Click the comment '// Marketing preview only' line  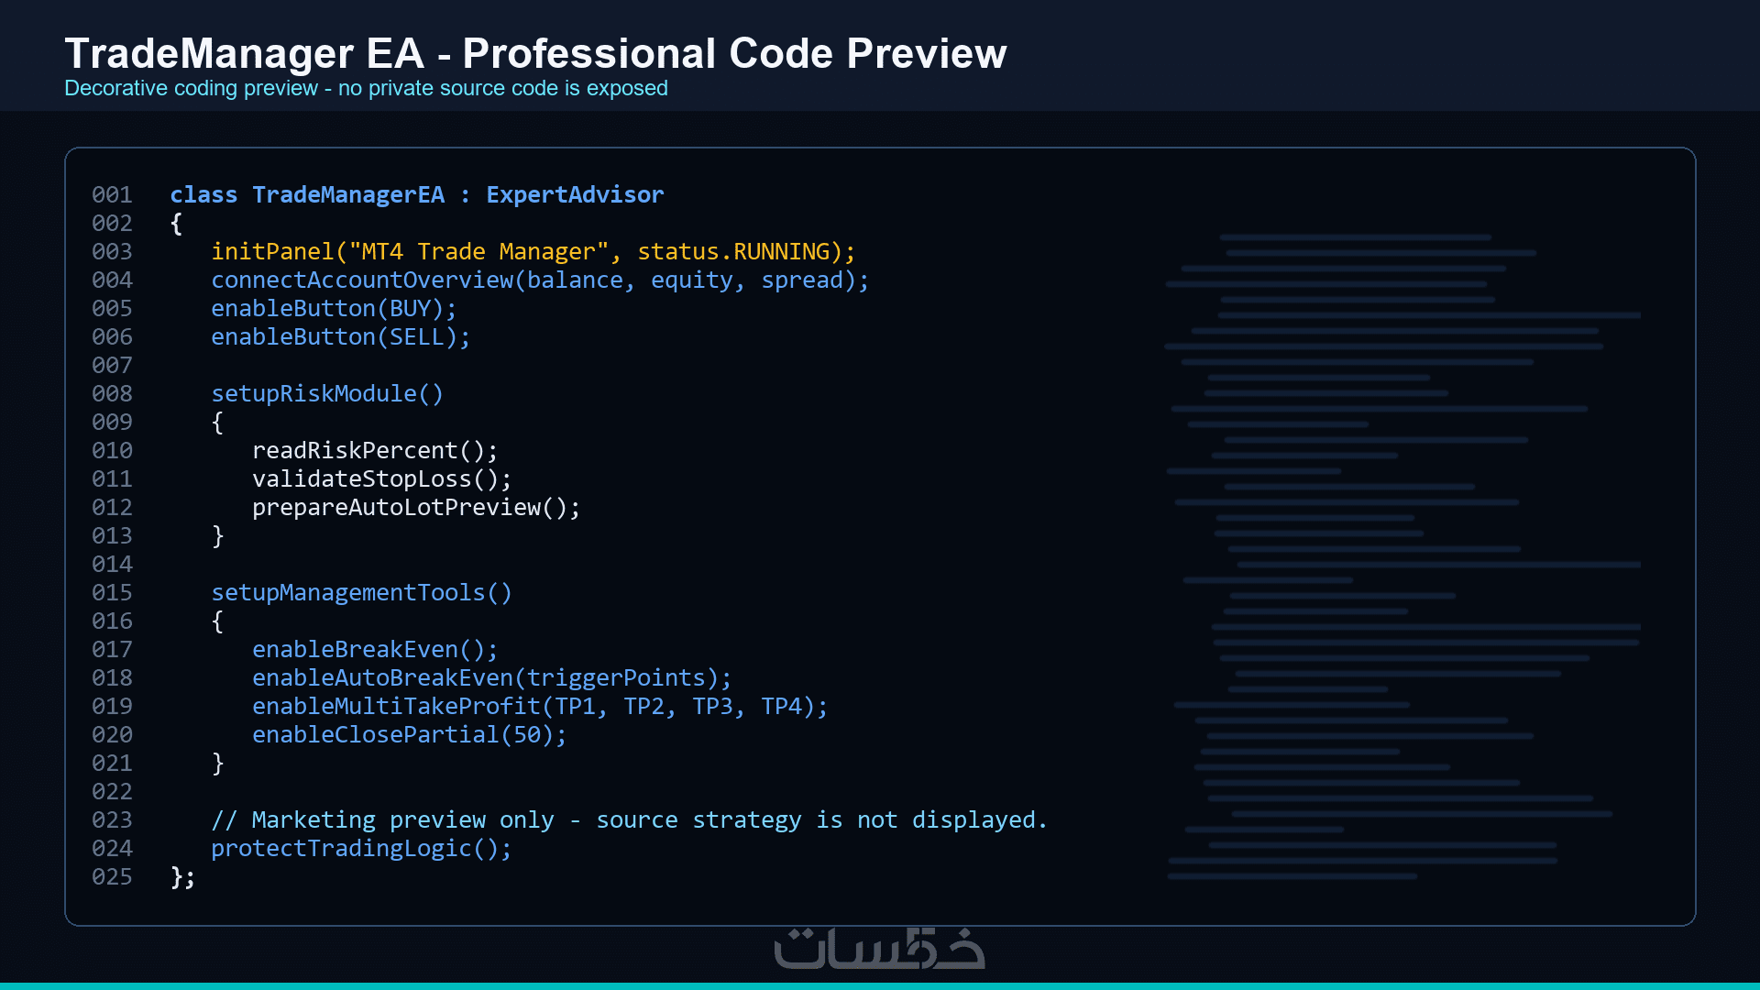pyautogui.click(x=630, y=820)
